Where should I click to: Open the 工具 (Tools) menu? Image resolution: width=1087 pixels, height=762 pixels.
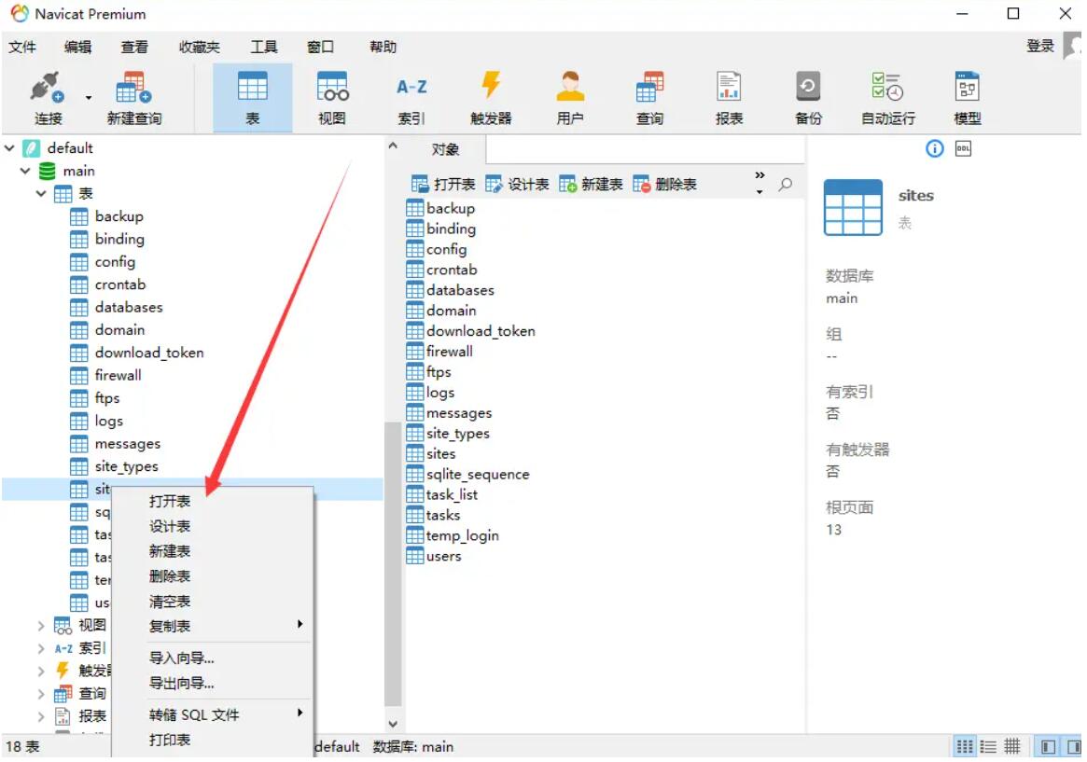click(x=264, y=47)
